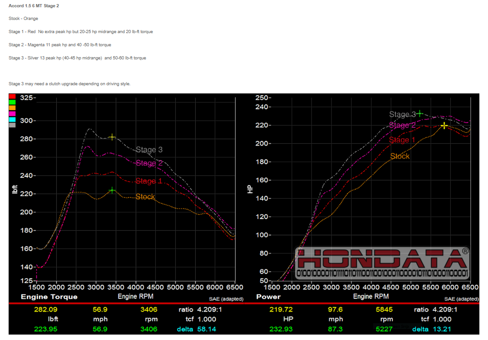Click the Engine Torque chart title

tap(49, 297)
